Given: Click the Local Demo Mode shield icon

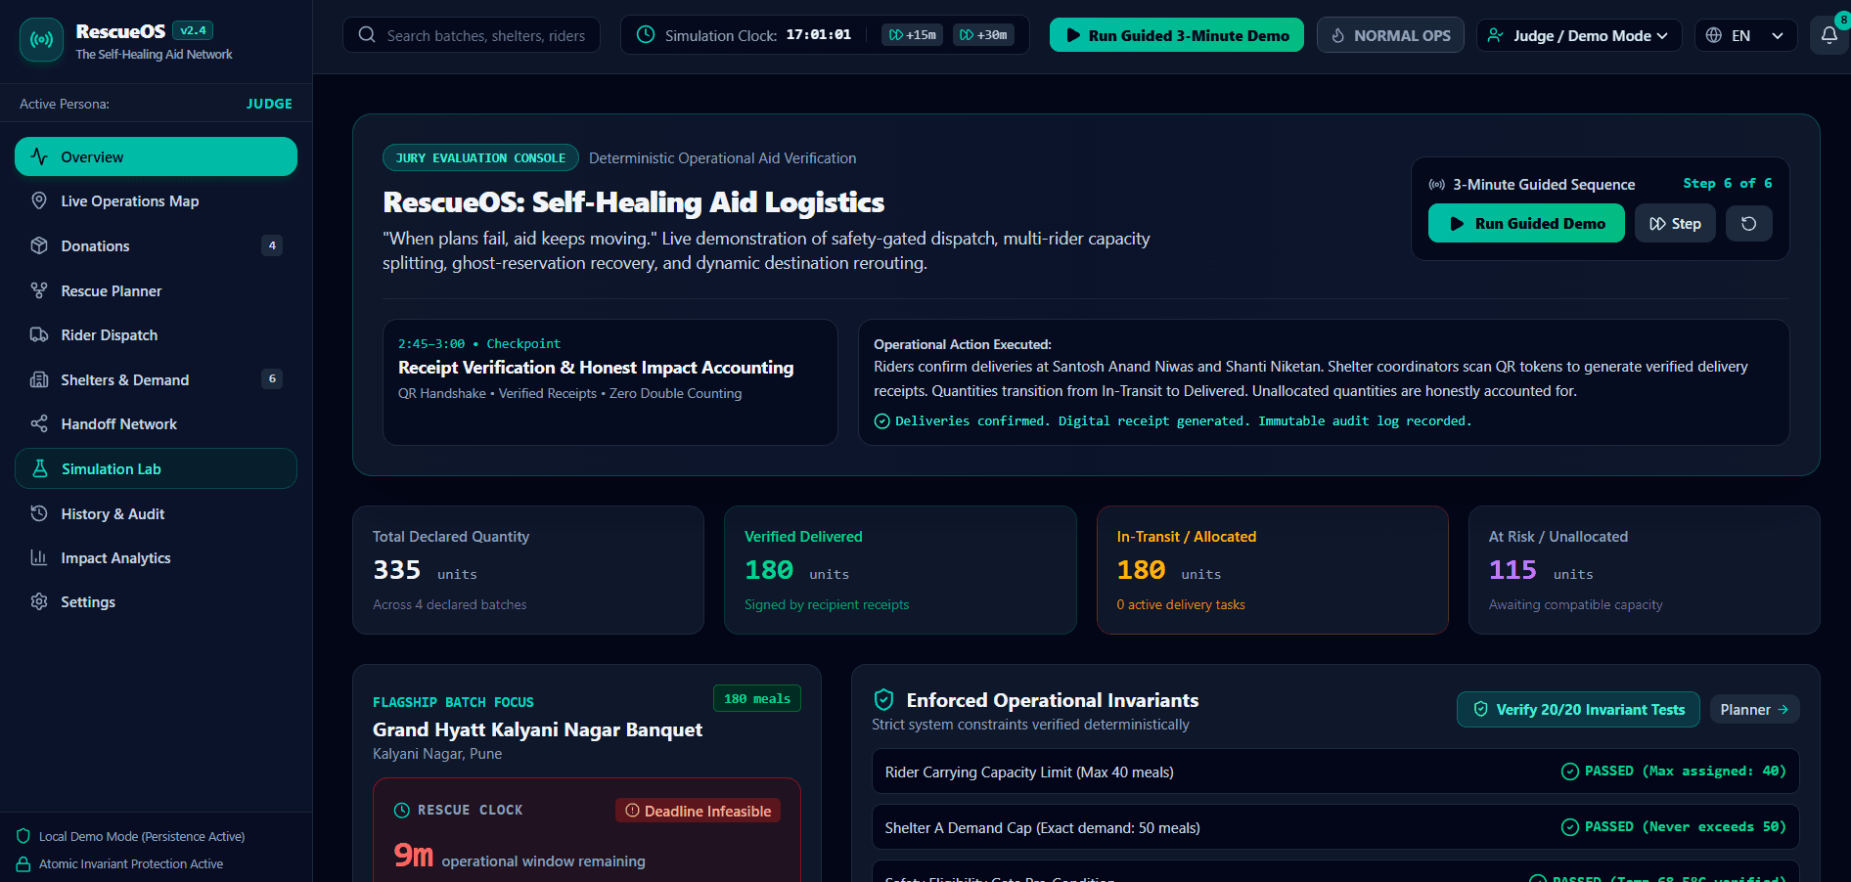Looking at the screenshot, I should coord(23,836).
